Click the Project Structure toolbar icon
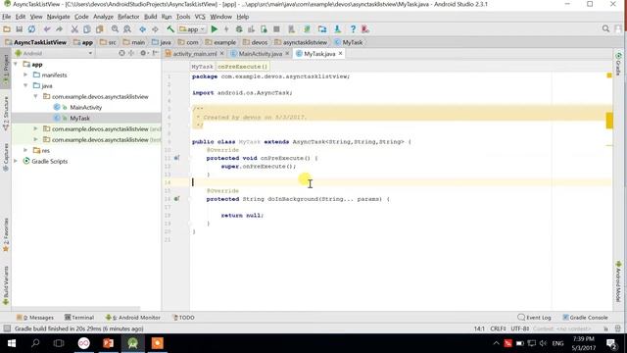Image resolution: width=627 pixels, height=353 pixels. point(322,29)
